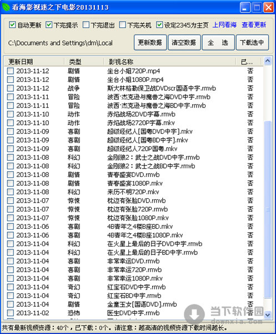Toggle the 下完提示 checkbox
The height and width of the screenshot is (334, 276).
[x=49, y=24]
